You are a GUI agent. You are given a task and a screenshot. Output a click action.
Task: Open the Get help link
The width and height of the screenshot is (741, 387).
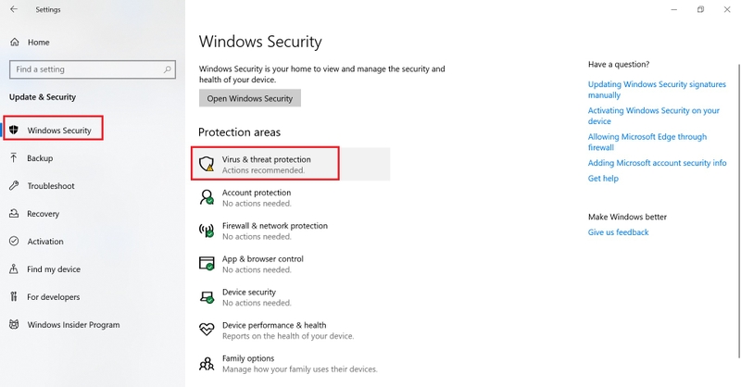click(603, 178)
